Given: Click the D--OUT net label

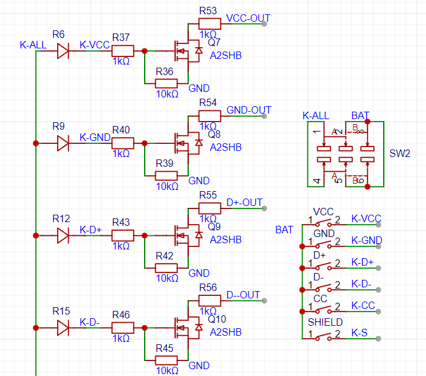Looking at the screenshot, I should tap(243, 295).
